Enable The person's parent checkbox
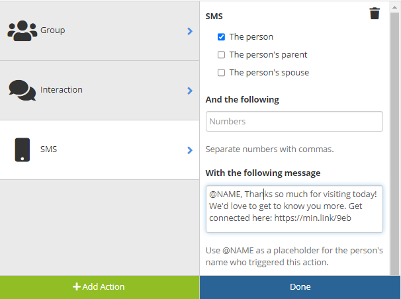This screenshot has height=299, width=401. [222, 55]
